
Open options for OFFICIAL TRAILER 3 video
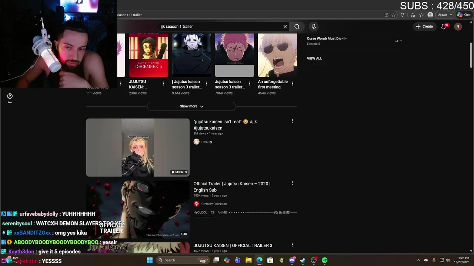click(x=292, y=245)
